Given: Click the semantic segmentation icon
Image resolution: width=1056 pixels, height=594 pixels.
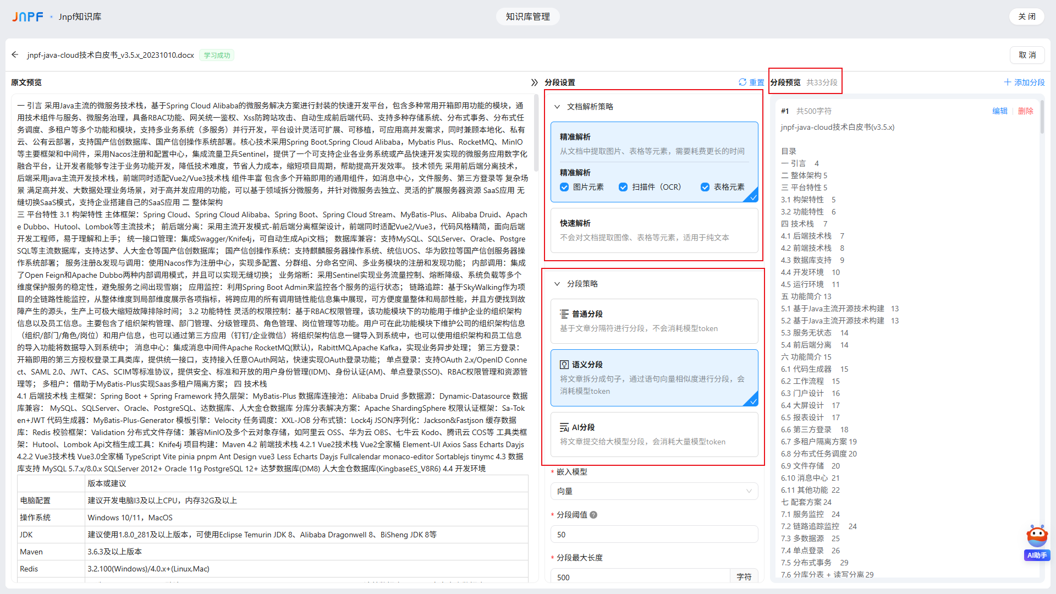Looking at the screenshot, I should pos(564,365).
